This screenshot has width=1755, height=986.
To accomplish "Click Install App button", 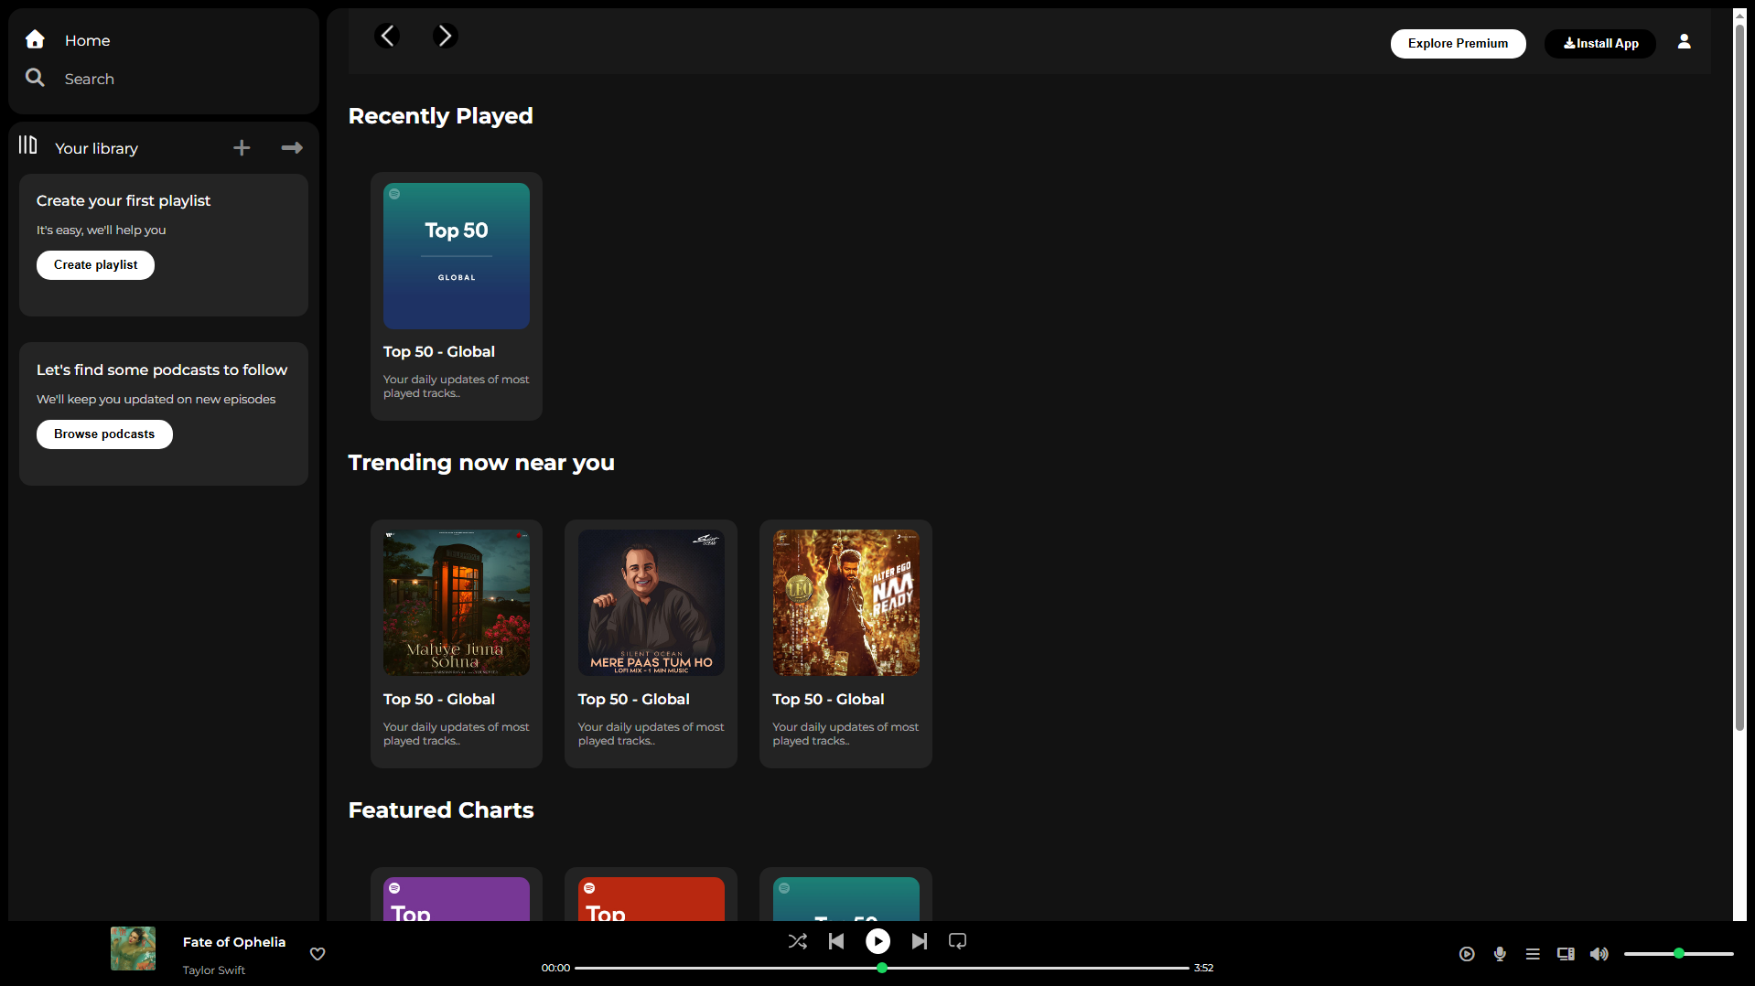I will (x=1600, y=43).
